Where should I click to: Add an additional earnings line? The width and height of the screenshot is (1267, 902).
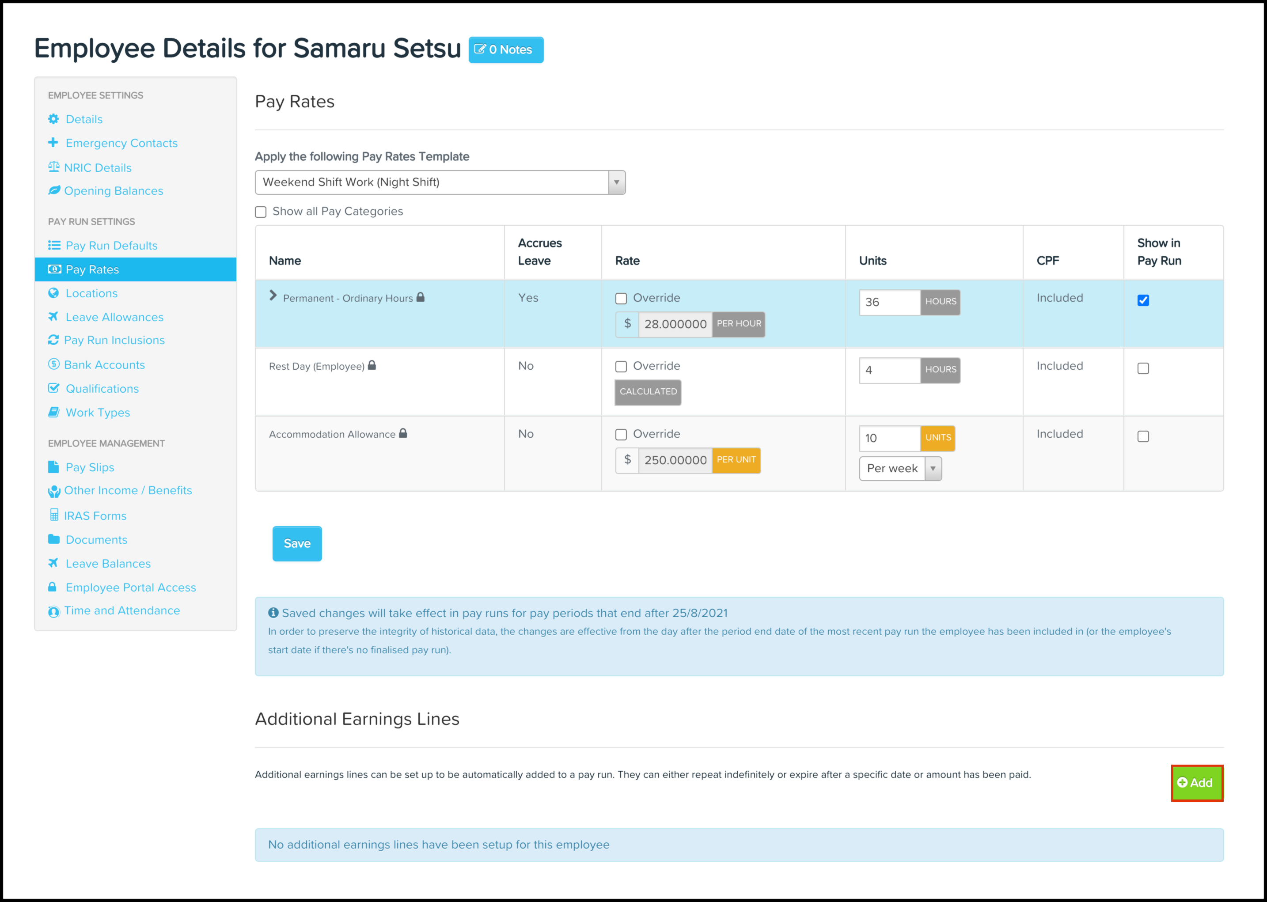click(x=1196, y=783)
